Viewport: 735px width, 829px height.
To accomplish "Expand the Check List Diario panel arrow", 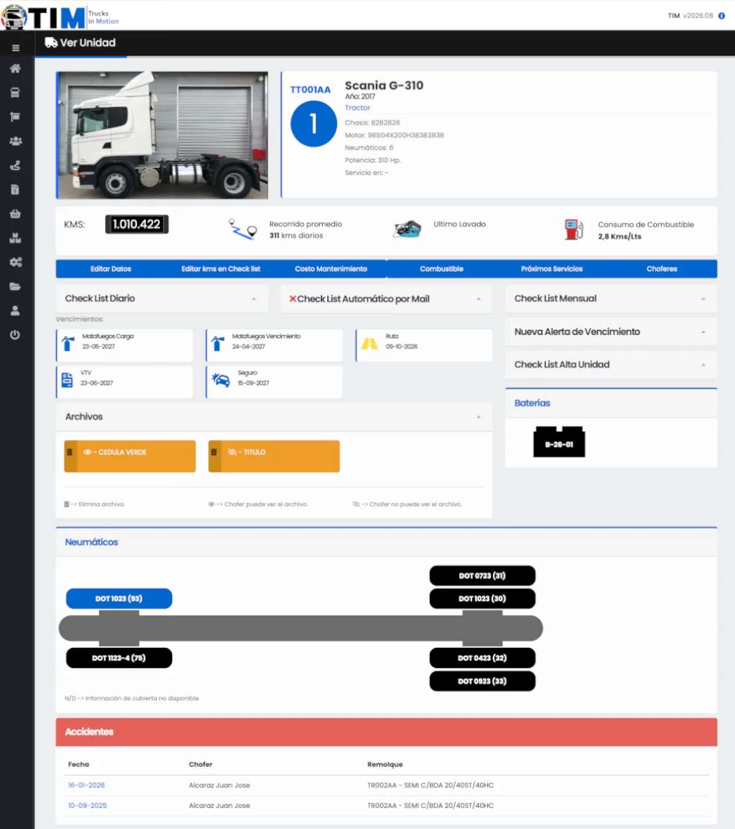I will click(x=254, y=299).
